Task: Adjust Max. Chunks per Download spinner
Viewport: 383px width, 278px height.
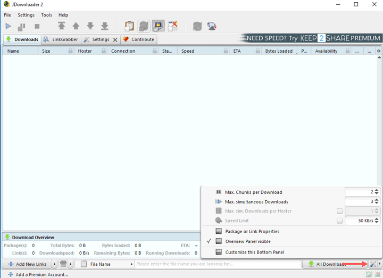Action: (377, 192)
